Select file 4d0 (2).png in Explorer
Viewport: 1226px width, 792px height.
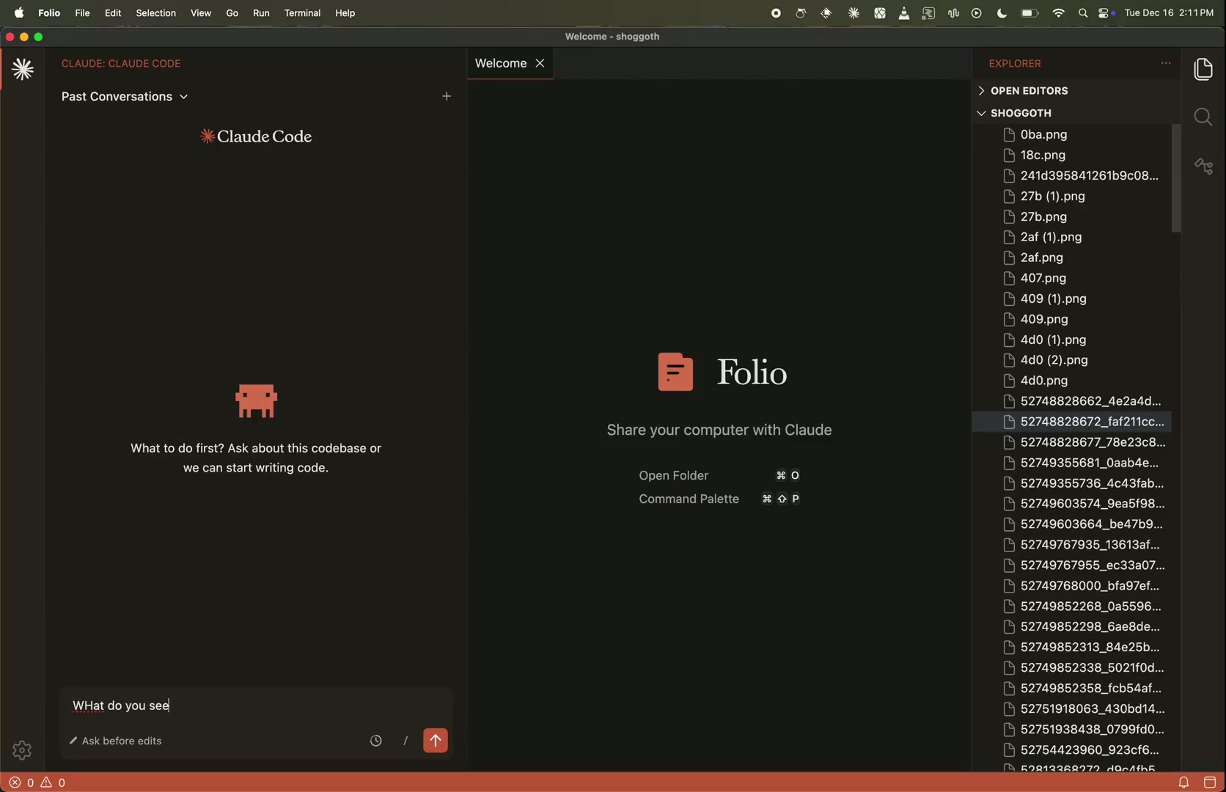[1072, 360]
